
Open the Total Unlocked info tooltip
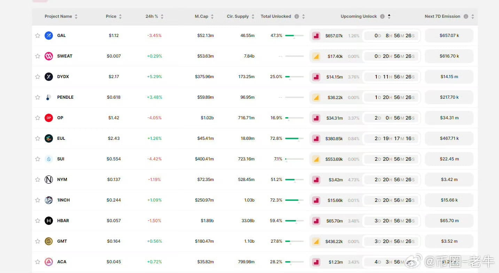296,16
